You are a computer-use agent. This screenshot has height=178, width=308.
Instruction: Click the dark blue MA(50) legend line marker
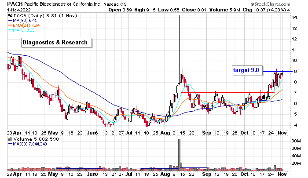(x=10, y=21)
